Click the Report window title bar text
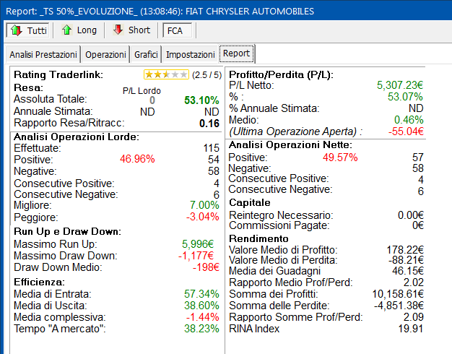The width and height of the screenshot is (452, 354). 160,12
